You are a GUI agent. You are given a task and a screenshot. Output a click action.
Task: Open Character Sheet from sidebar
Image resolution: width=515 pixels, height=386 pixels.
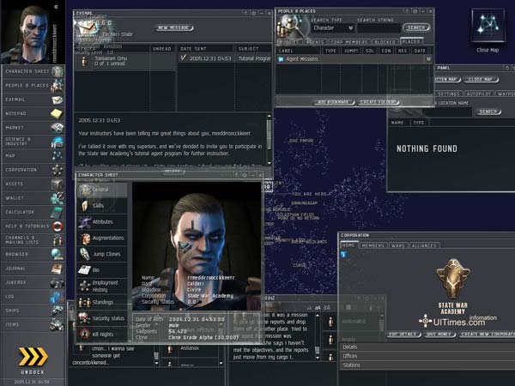[x=33, y=71]
